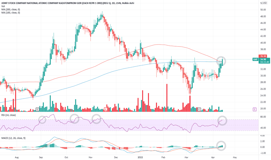Click the Vol indicator legend
The height and width of the screenshot is (160, 271).
click(3, 6)
